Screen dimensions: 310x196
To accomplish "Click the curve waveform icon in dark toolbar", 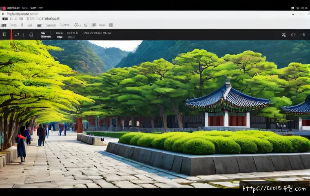I will tap(18, 35).
